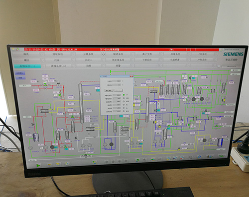Screen dimensions: 249x197
Task: Open the 离子交换 navigation tab
Action: click(x=147, y=54)
